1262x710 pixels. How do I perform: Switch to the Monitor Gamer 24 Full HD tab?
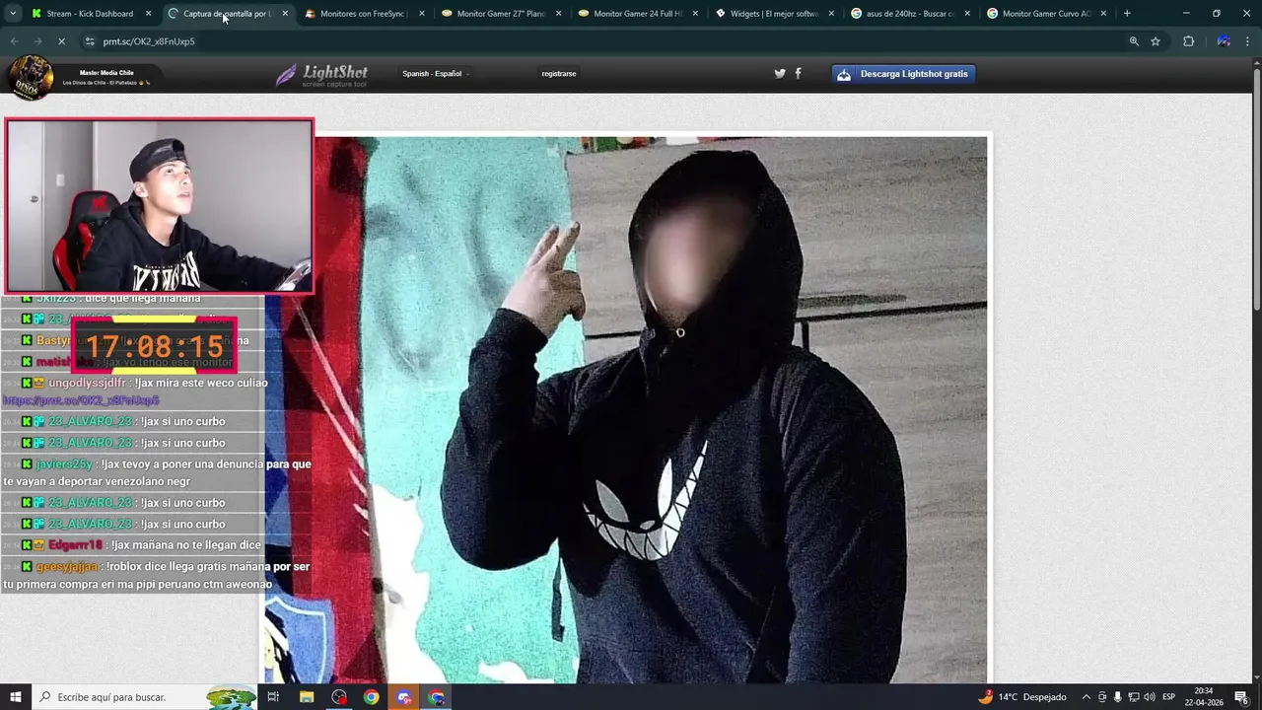[637, 14]
